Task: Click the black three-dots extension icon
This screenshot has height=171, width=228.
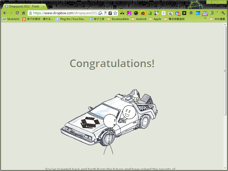Action: tap(122, 13)
